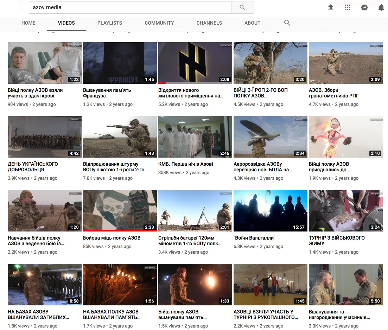Open the kneeling rifleman with tank thumbnail
Image resolution: width=388 pixels, height=330 pixels.
(x=120, y=137)
